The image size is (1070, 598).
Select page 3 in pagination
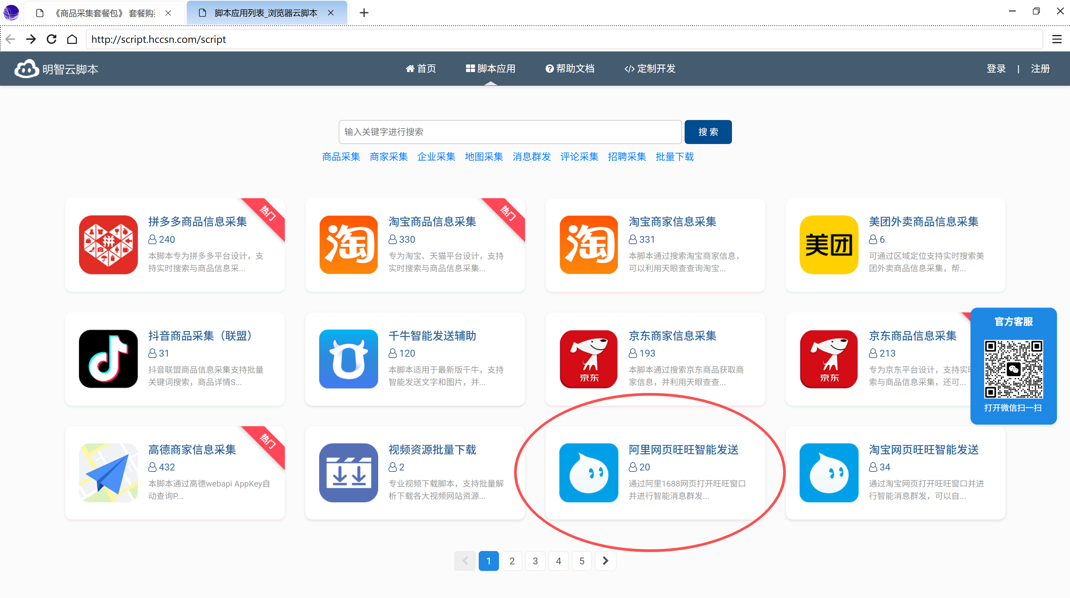click(535, 561)
